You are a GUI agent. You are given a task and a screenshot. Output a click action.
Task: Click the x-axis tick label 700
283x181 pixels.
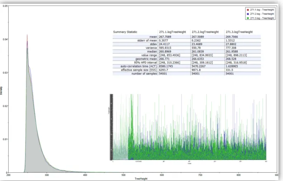tap(200, 175)
